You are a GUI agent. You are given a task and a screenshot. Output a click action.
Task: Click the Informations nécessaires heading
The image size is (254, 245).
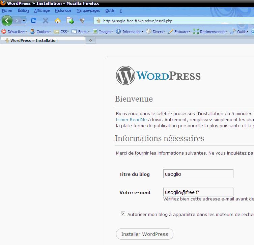click(160, 138)
